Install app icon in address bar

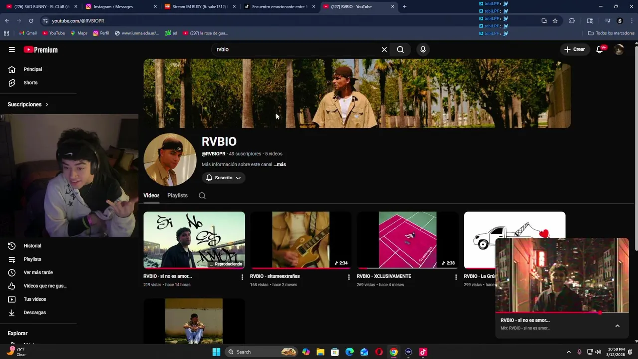click(544, 21)
